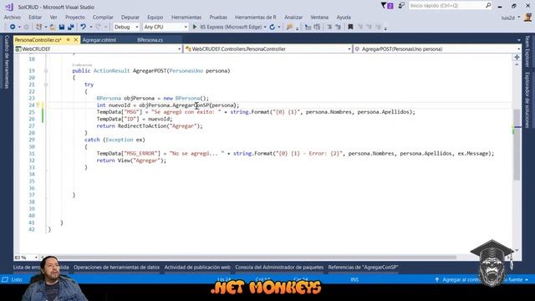Click the split editor plus icon above scrollbar
This screenshot has width=535, height=301.
coord(517,58)
